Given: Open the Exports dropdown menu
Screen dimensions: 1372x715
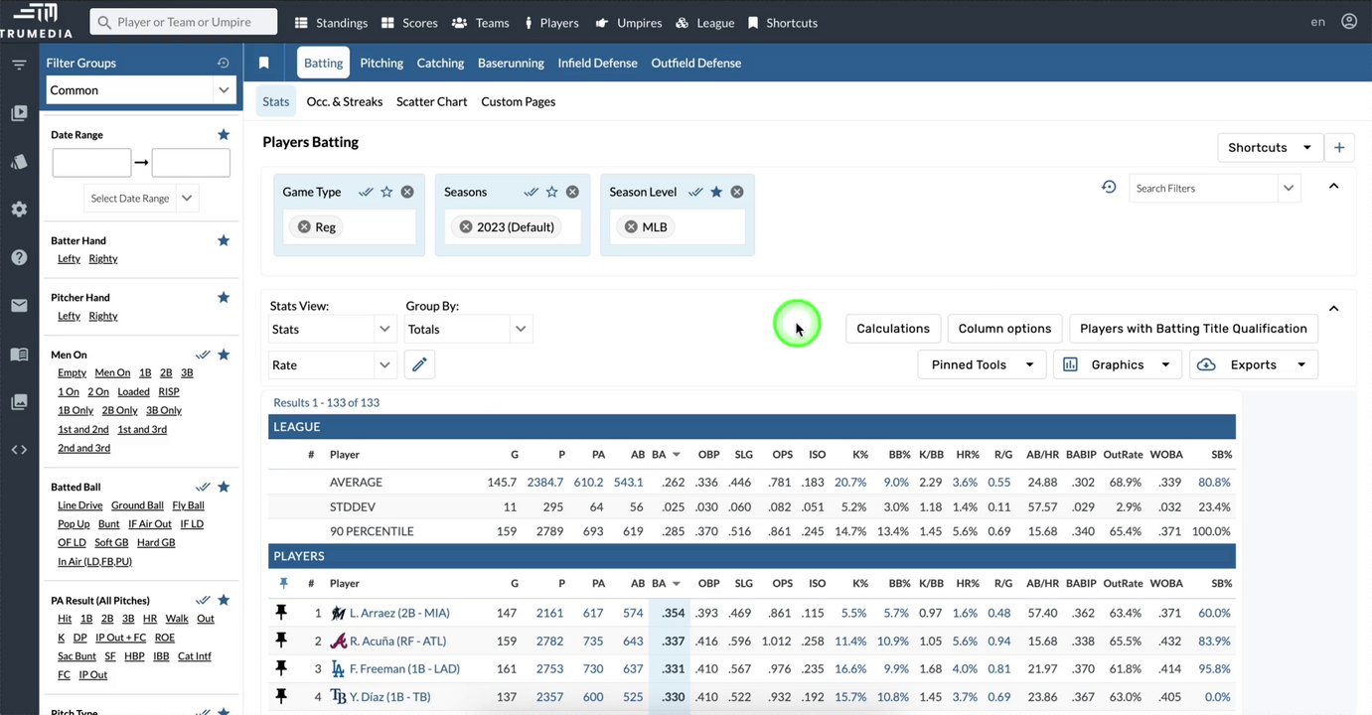Looking at the screenshot, I should (x=1254, y=364).
